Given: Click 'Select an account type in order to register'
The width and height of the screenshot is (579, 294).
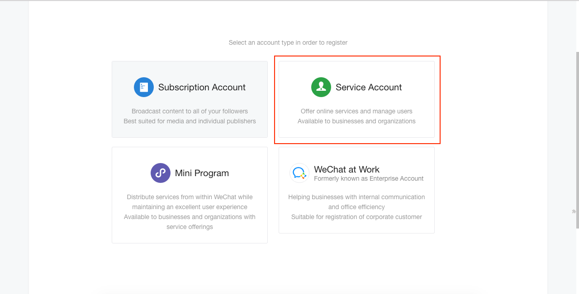Looking at the screenshot, I should 288,42.
